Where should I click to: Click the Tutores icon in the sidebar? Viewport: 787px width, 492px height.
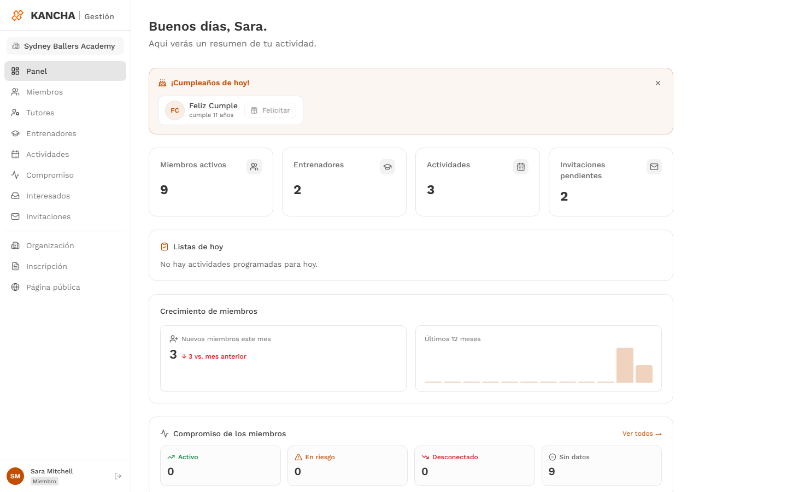click(x=15, y=113)
